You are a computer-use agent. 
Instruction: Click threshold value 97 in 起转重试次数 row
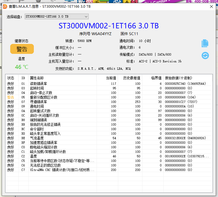160,111
